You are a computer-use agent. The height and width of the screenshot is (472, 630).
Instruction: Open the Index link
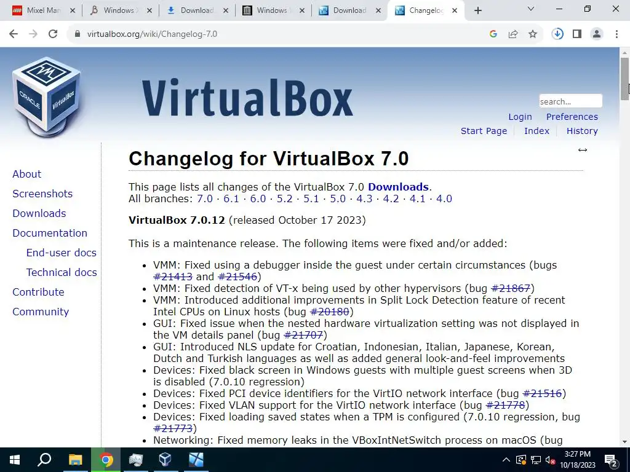click(x=536, y=131)
